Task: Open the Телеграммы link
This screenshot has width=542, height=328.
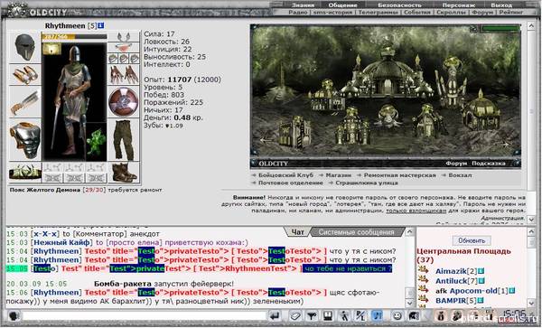Action: (x=378, y=12)
